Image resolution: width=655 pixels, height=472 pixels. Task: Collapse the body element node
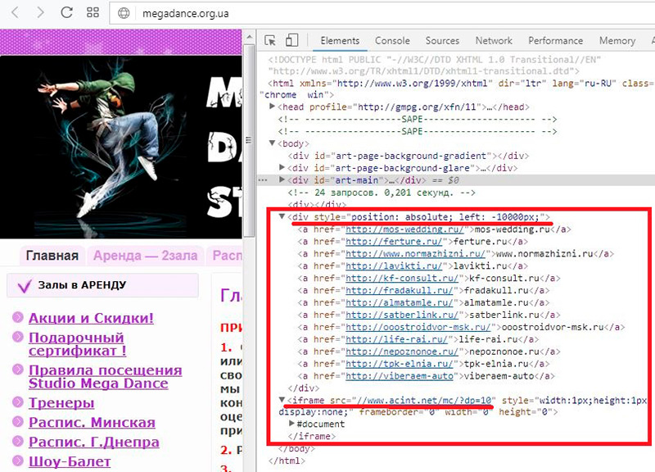273,143
